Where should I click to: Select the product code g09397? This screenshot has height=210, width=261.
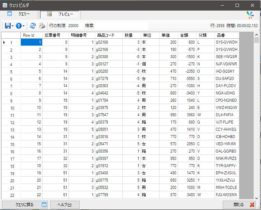109,158
